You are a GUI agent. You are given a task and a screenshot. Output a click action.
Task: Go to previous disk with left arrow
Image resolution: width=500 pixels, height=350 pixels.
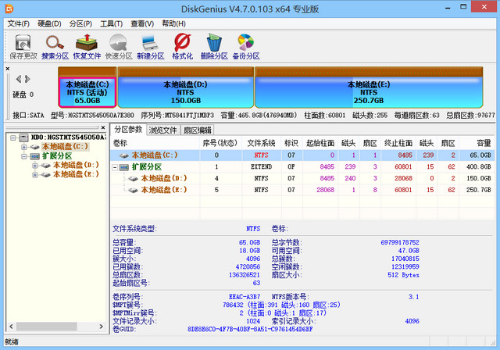[18, 79]
